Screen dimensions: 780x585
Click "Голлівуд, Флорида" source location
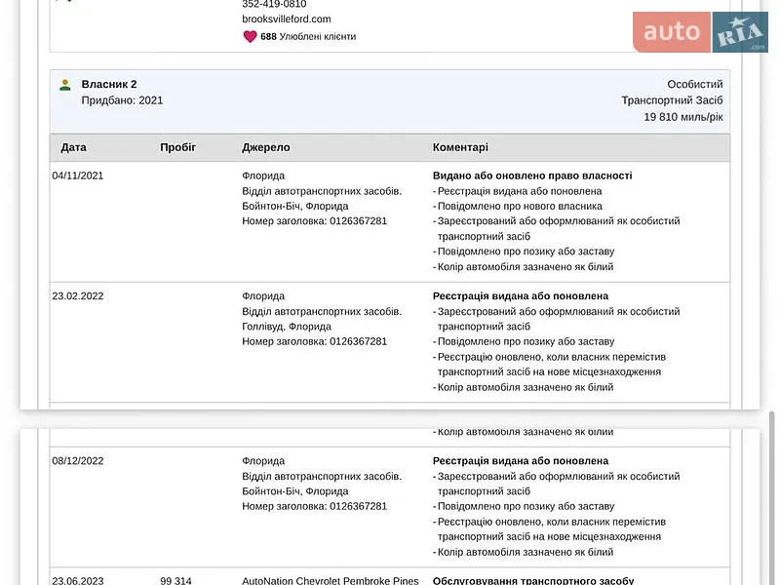287,327
